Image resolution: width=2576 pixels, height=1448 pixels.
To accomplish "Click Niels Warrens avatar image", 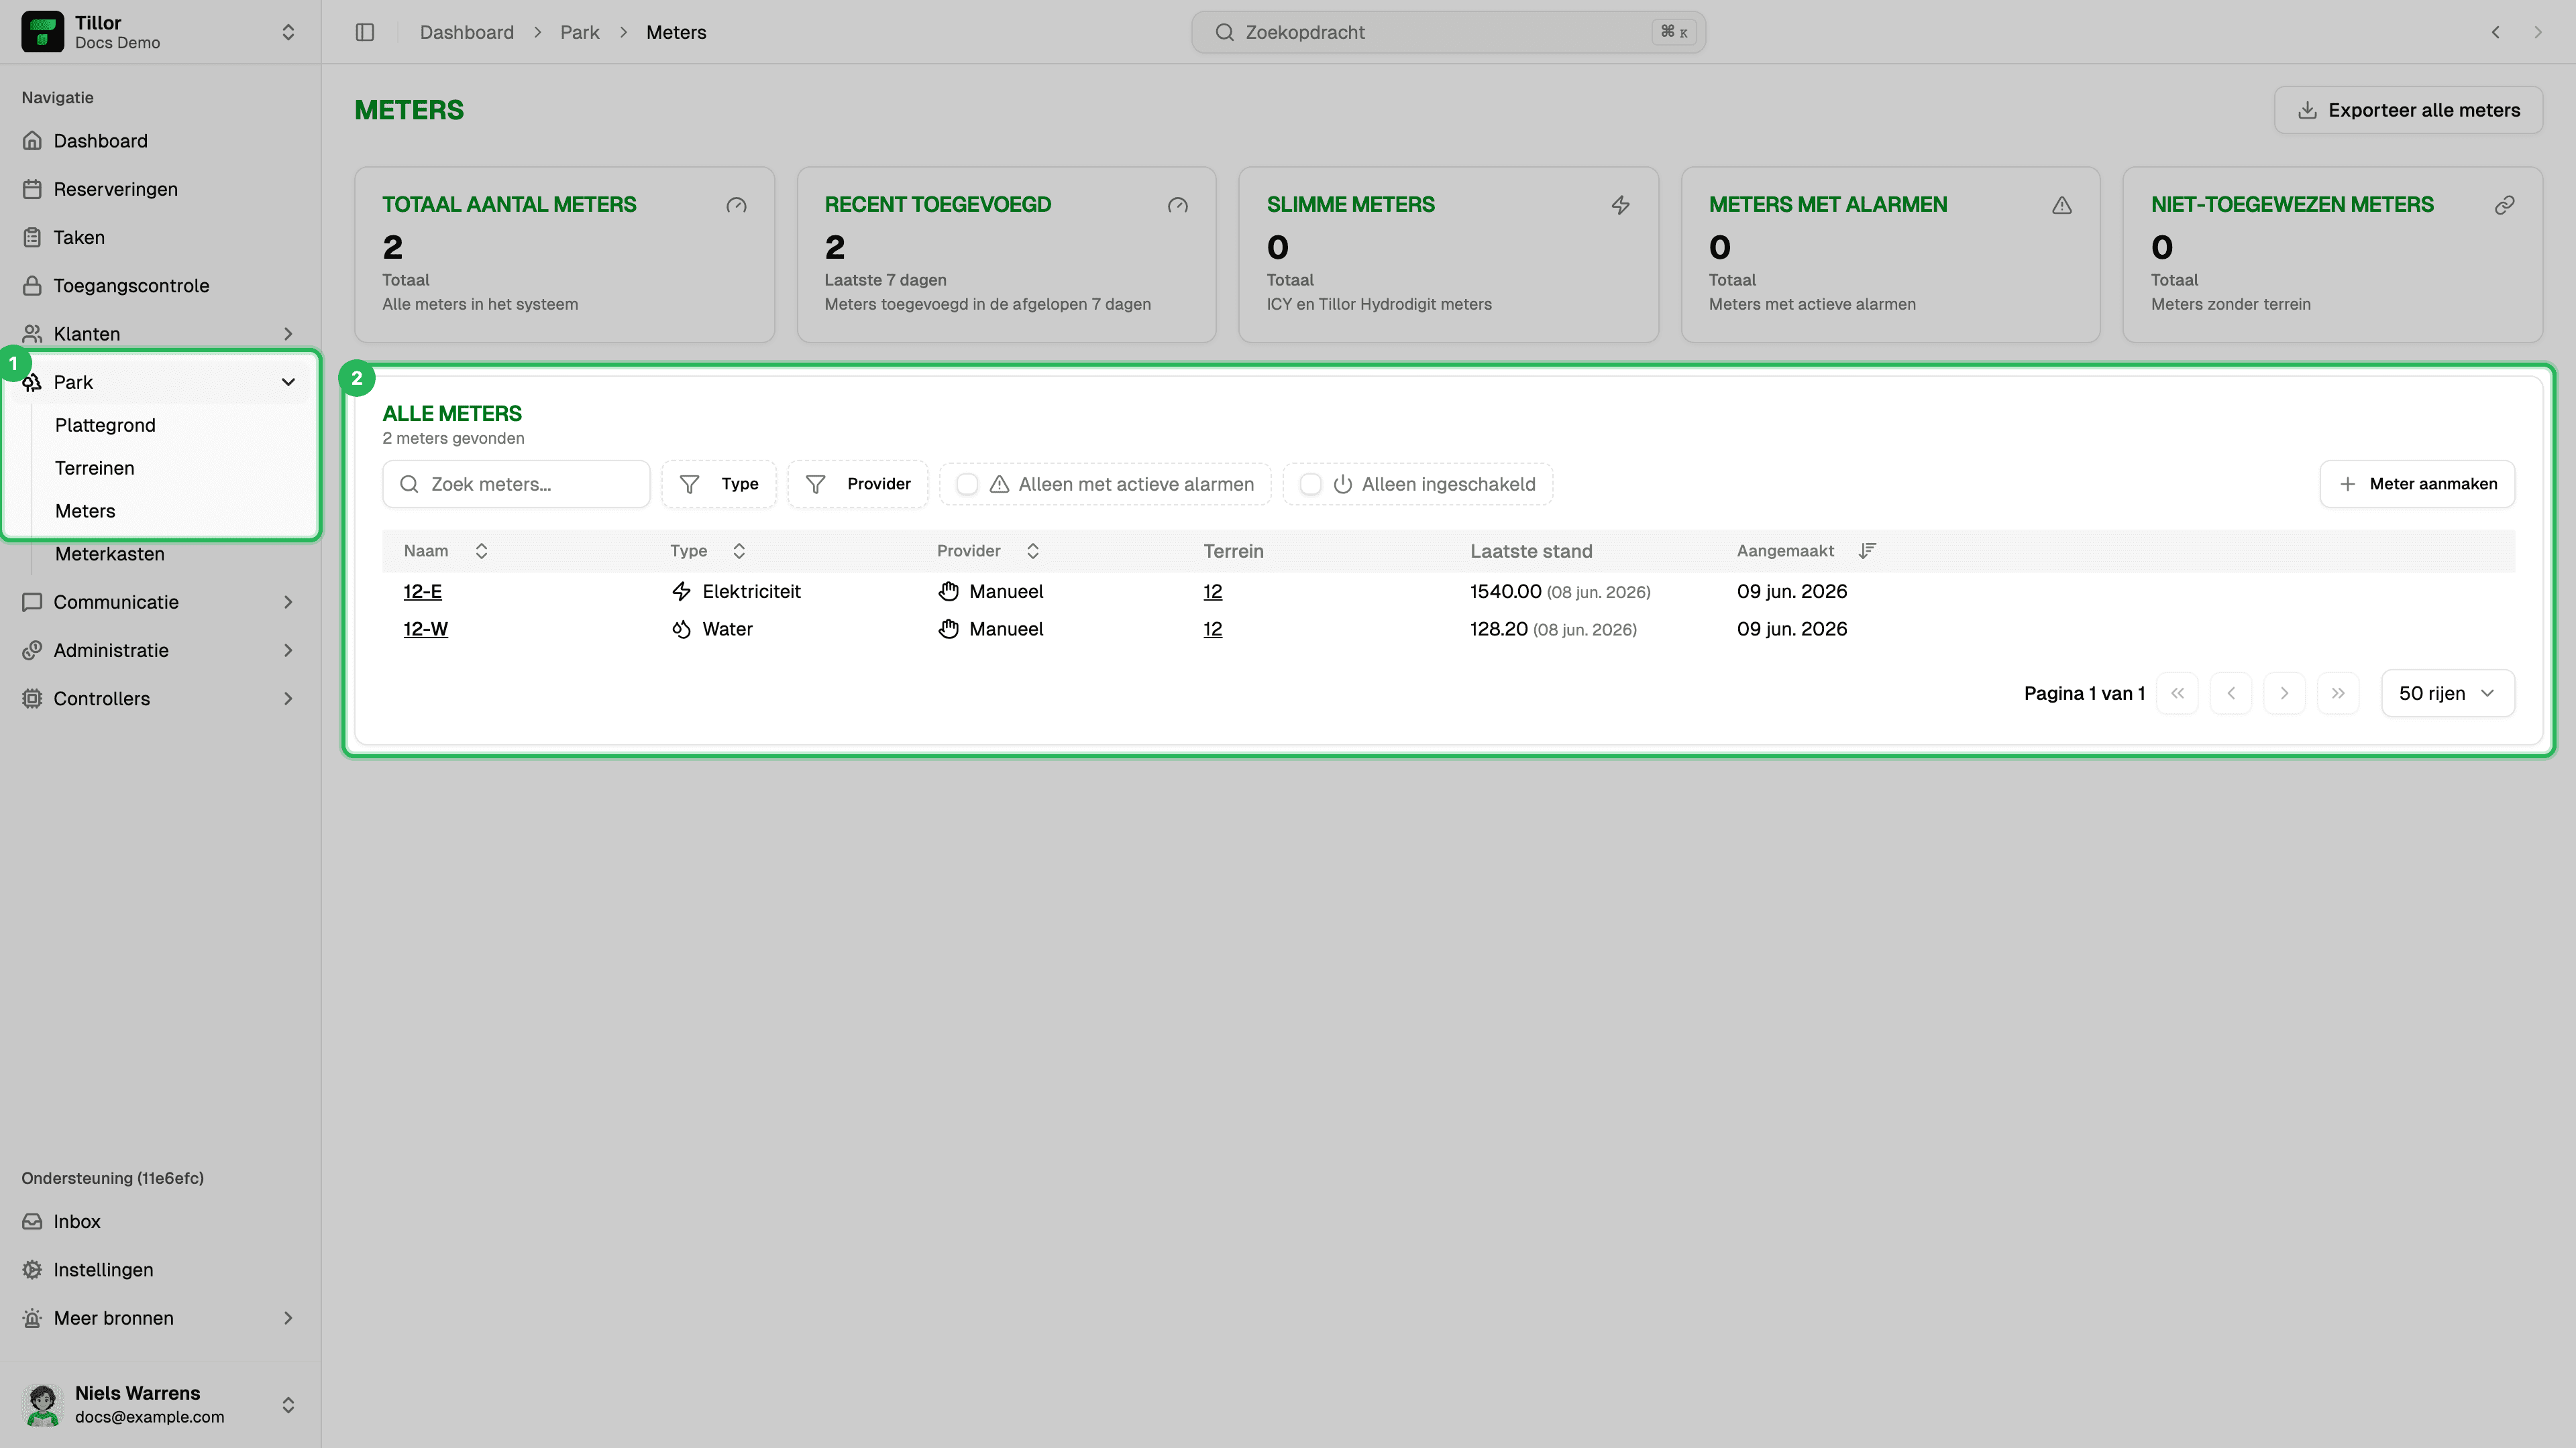I will pyautogui.click(x=42, y=1404).
